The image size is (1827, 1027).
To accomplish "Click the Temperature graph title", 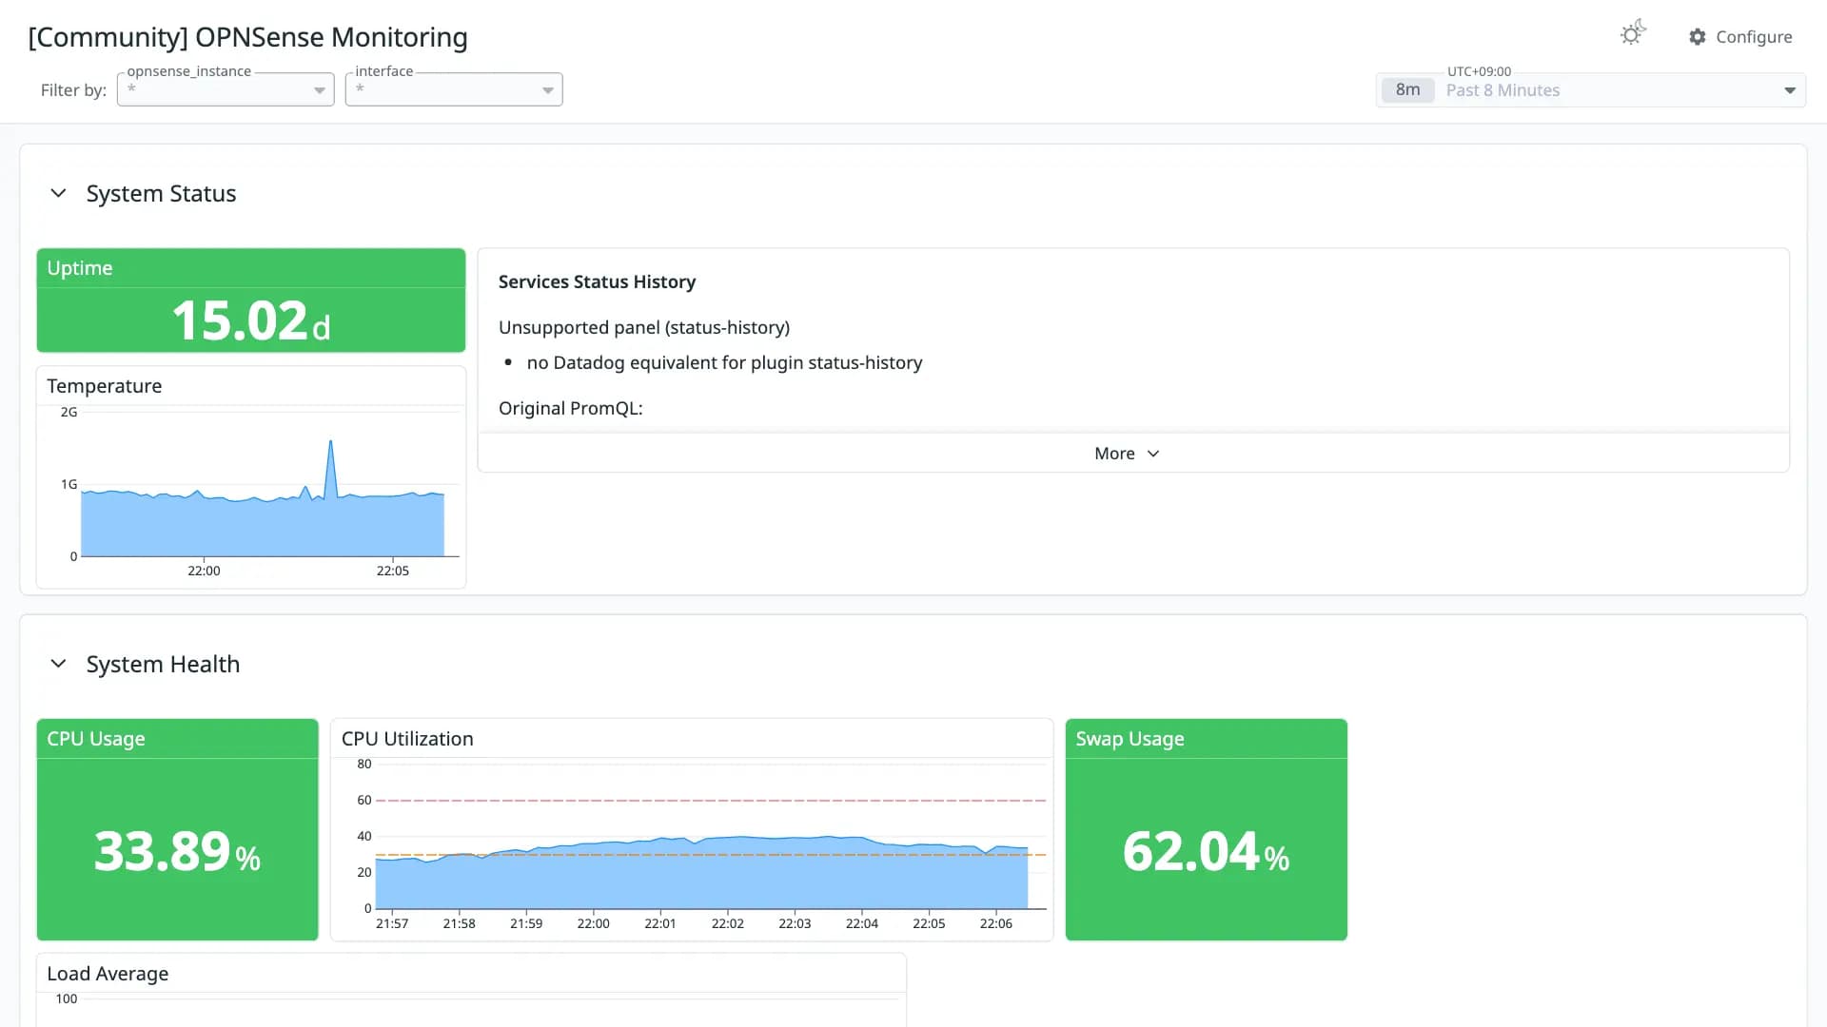I will [x=105, y=386].
